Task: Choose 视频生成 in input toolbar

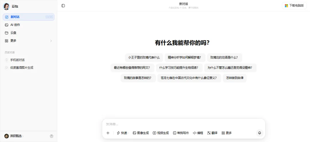Action: pyautogui.click(x=161, y=133)
